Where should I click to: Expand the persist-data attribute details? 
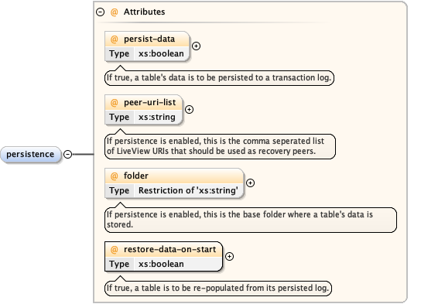[x=197, y=46]
